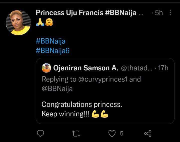180x142 pixels.
Task: Open the blue #BBNaija hashtag
Action: [x=50, y=41]
